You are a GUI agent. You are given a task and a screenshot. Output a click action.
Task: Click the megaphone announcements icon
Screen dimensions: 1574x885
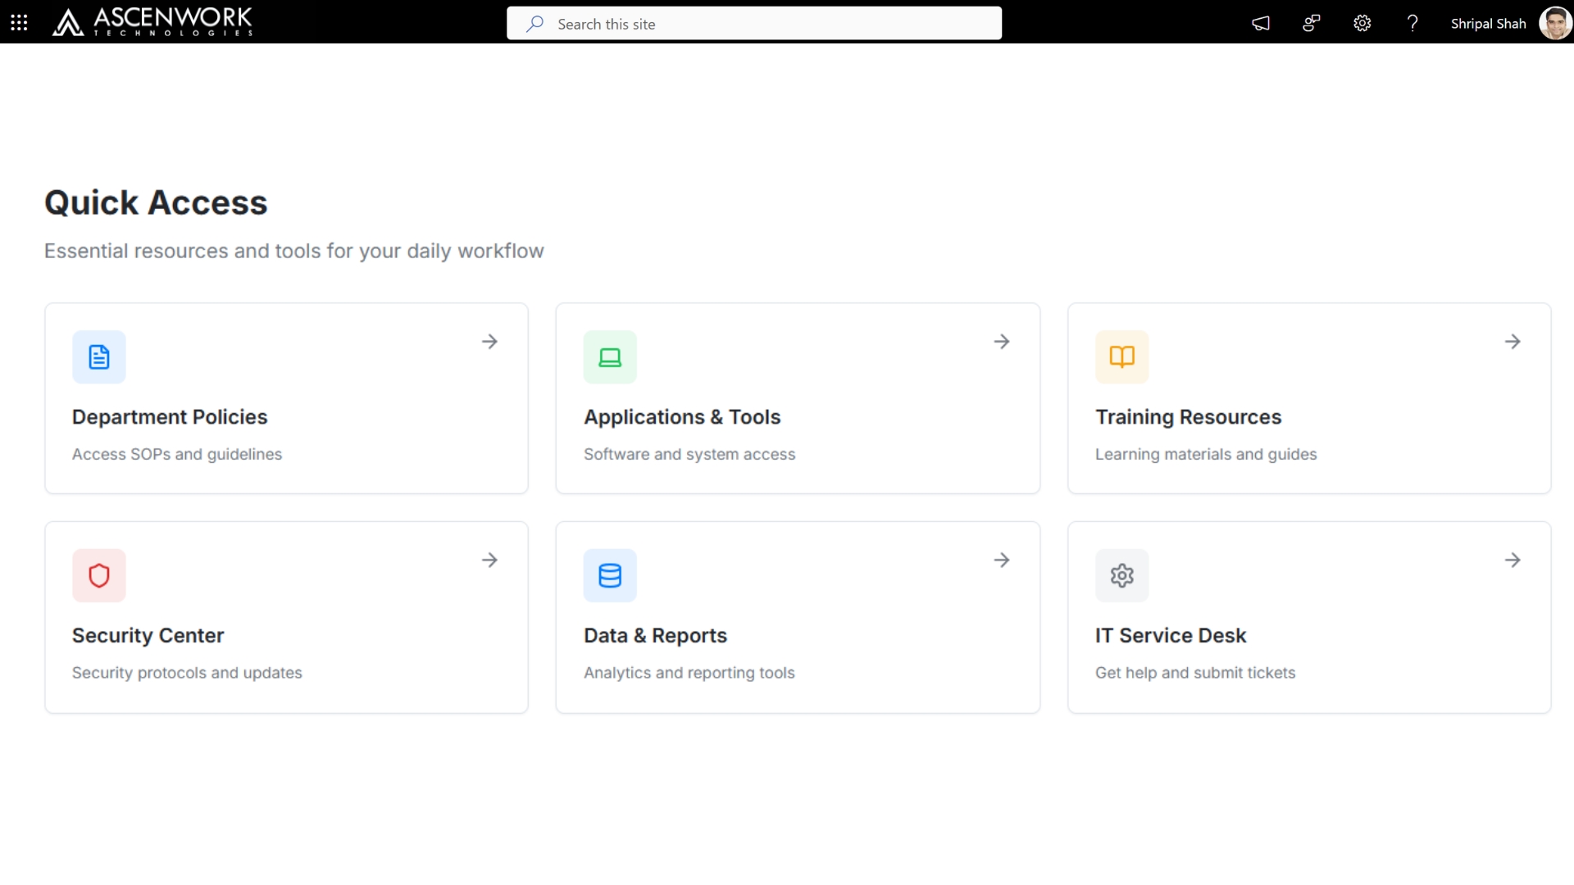(1261, 23)
